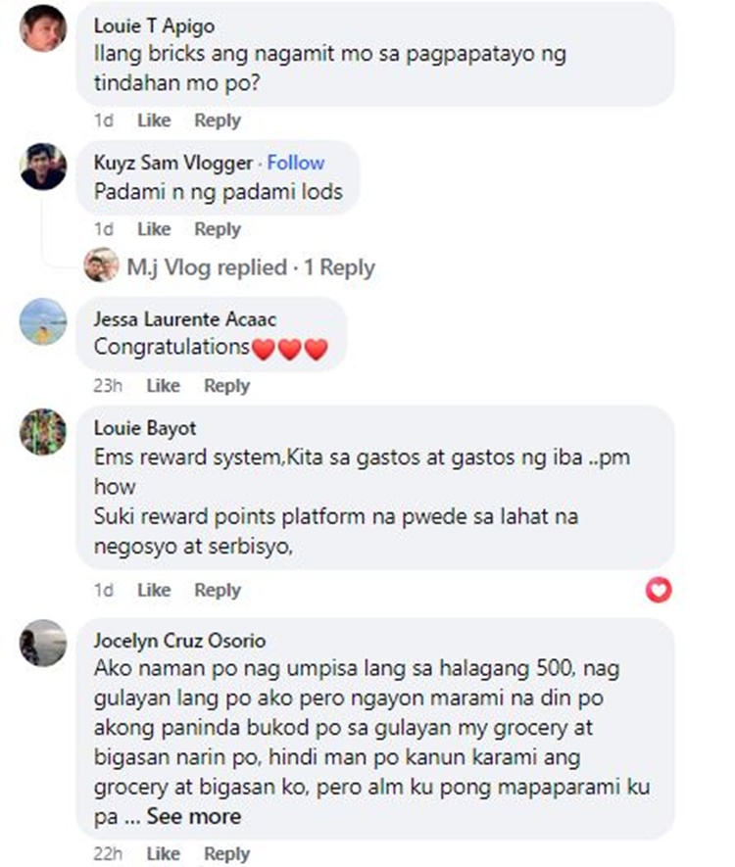Open the M.j Vlog reply avatar
The image size is (735, 867).
[101, 265]
